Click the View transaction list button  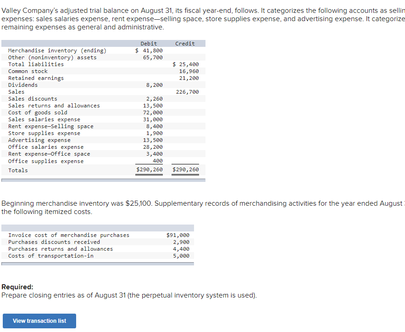pos(39,321)
